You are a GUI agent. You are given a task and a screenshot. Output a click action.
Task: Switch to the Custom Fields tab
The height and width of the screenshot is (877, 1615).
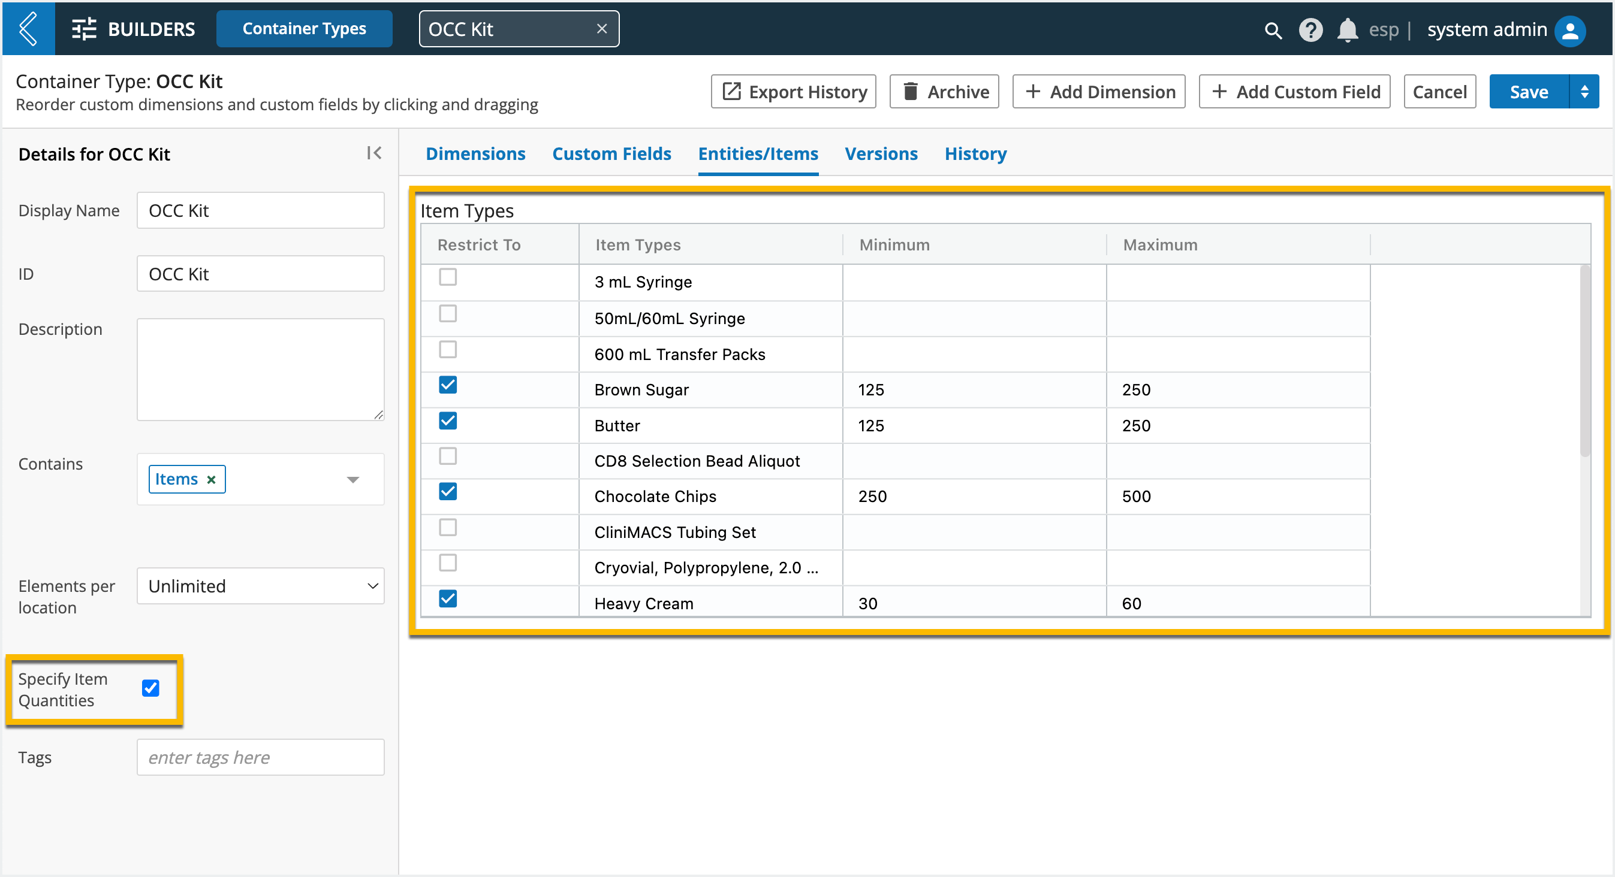tap(611, 153)
